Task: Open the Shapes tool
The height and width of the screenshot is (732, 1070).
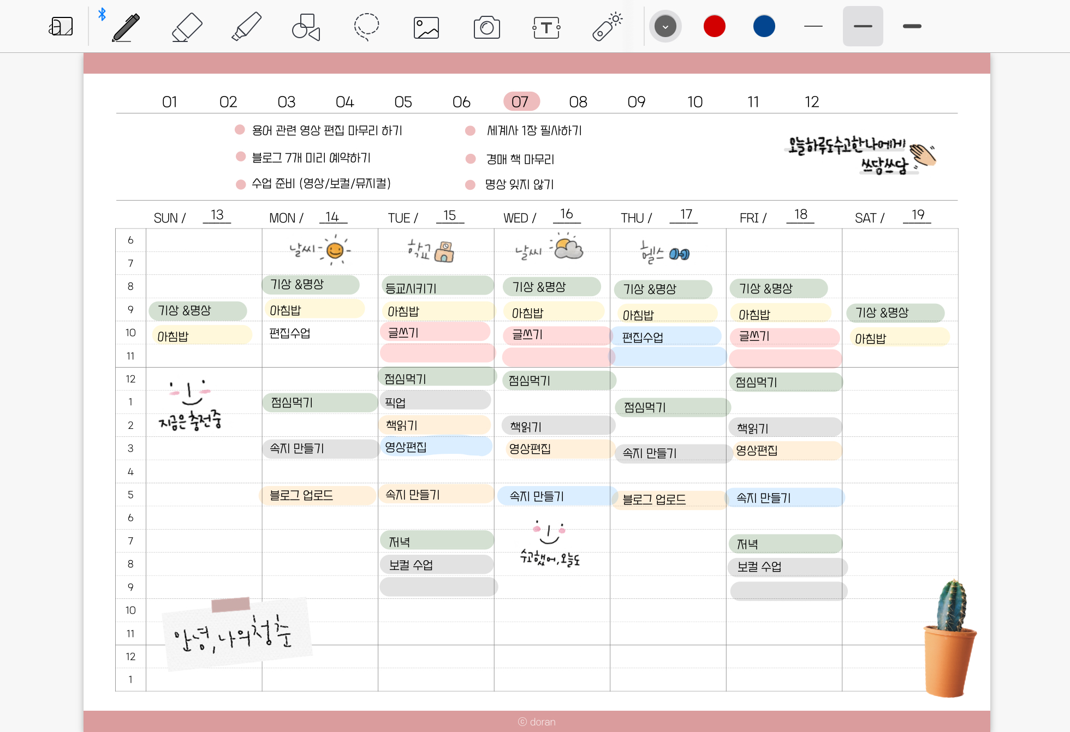Action: pos(306,27)
